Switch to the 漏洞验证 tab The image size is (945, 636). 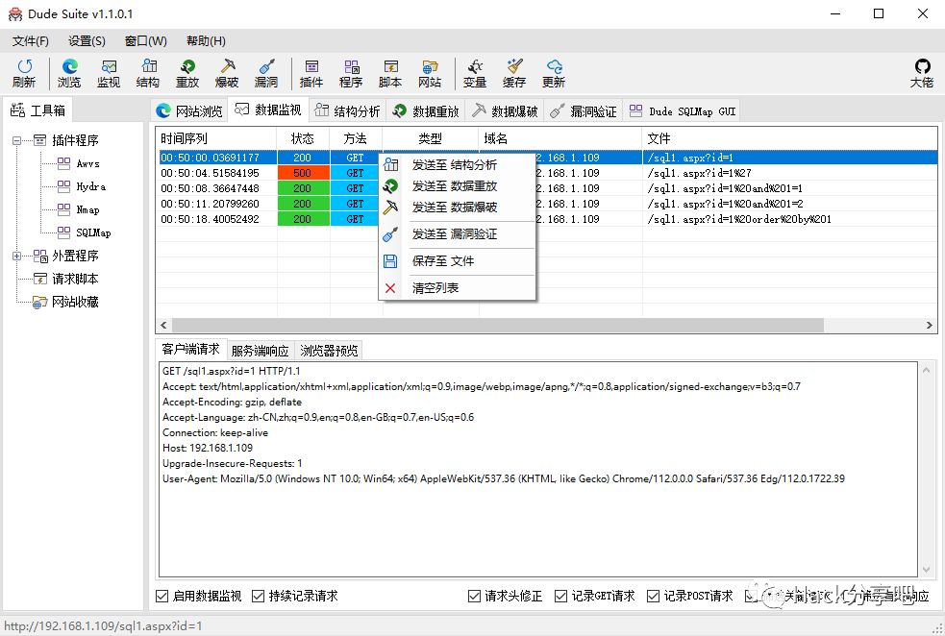(584, 110)
